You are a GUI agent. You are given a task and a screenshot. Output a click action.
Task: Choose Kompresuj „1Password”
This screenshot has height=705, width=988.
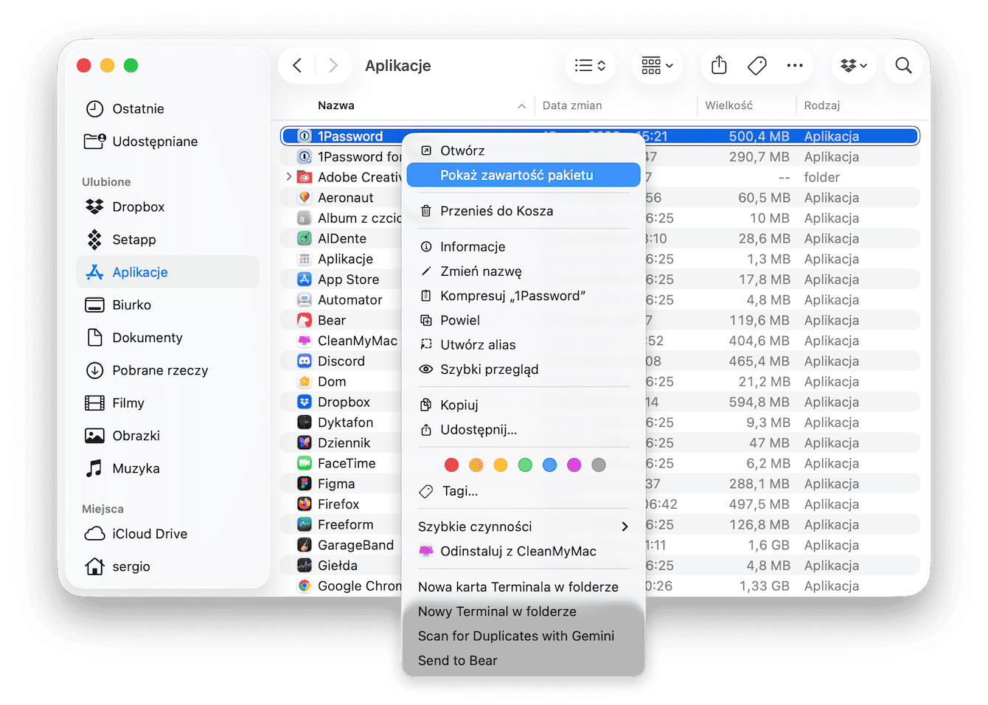point(523,296)
